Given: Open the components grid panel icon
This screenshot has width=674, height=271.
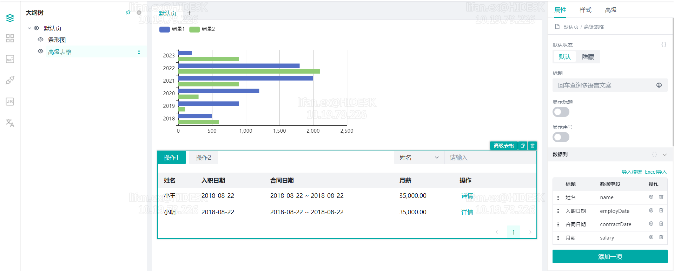Looking at the screenshot, I should pos(10,39).
